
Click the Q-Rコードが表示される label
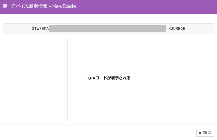point(109,78)
